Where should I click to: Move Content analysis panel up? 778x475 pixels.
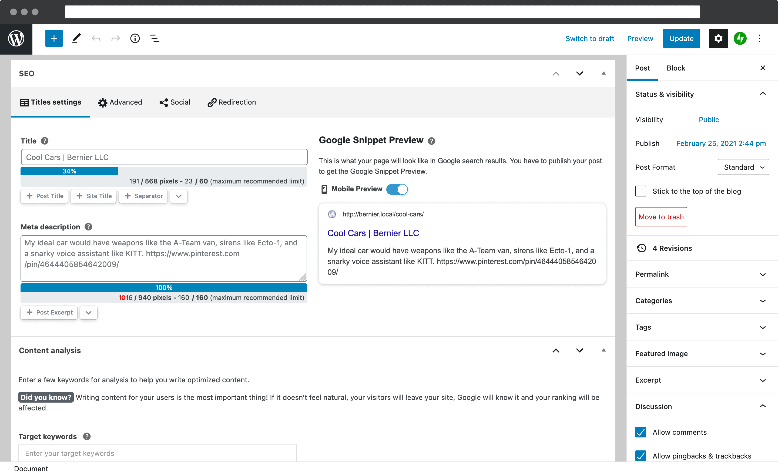[x=556, y=350]
